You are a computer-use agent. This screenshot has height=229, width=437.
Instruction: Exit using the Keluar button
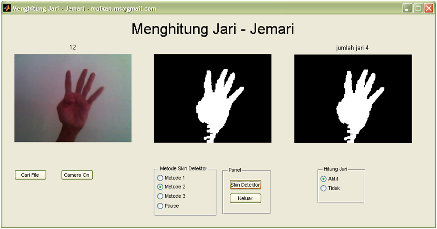[245, 198]
